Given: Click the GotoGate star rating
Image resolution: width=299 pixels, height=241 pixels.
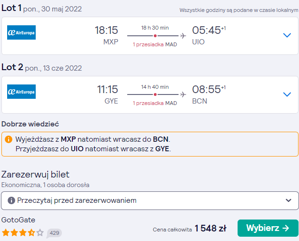Looking at the screenshot, I should tap(23, 233).
